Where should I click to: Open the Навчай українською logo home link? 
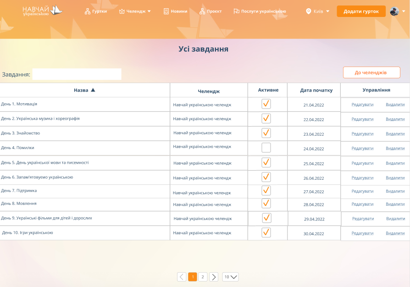coord(42,11)
